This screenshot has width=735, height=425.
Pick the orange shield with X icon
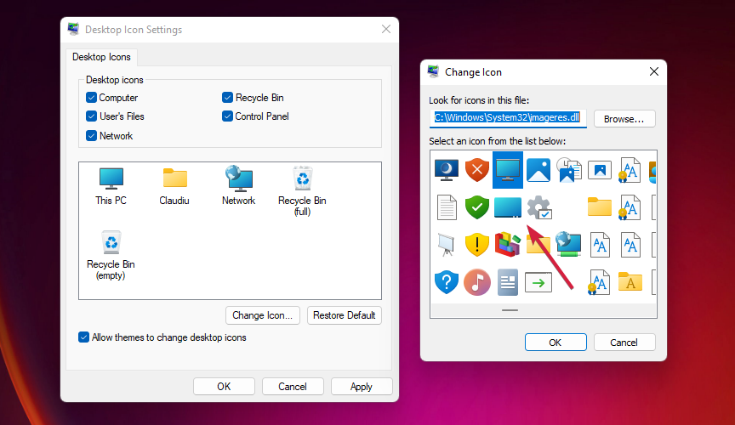(x=476, y=170)
